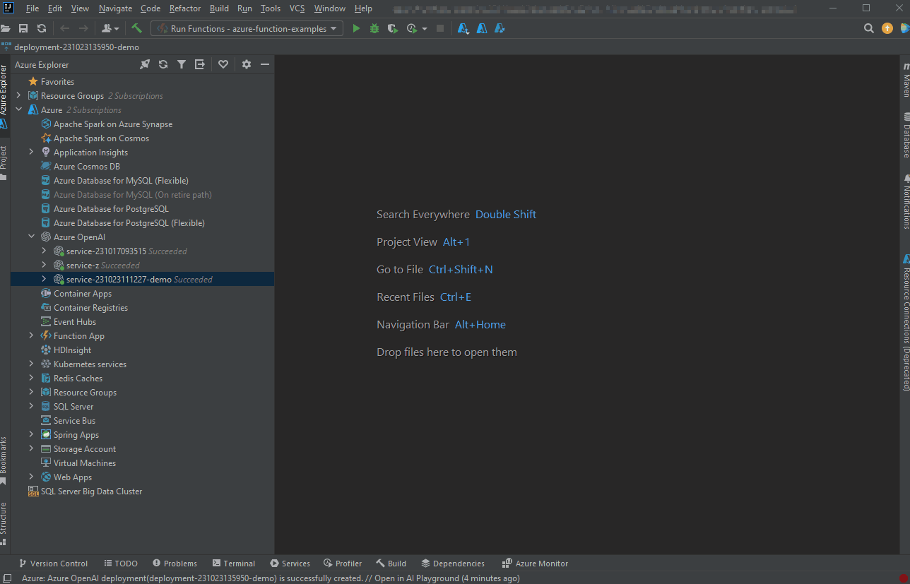Click the Run with Coverage icon
The image size is (910, 584).
[x=393, y=28]
